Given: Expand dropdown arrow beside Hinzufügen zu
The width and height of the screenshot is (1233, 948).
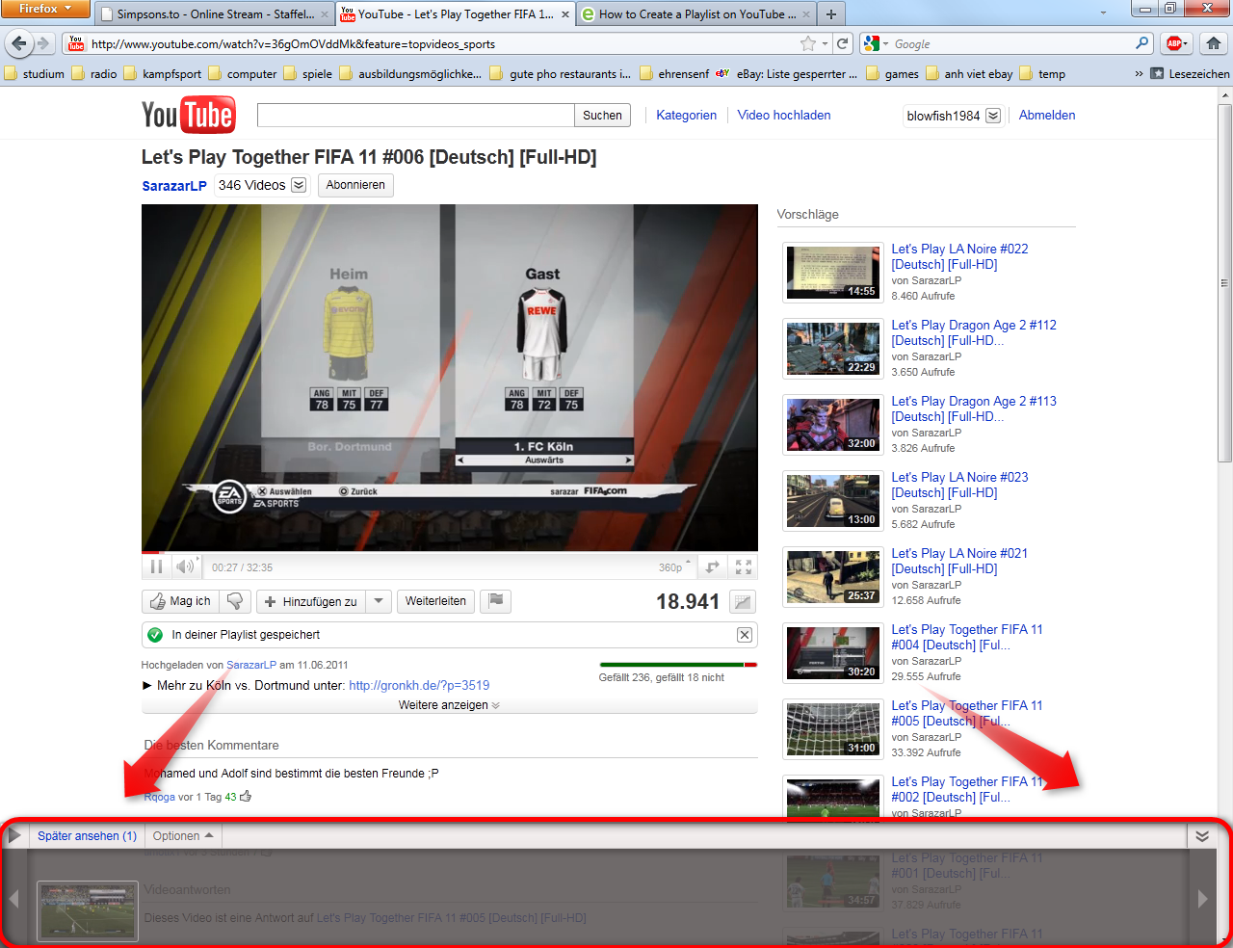Looking at the screenshot, I should pyautogui.click(x=379, y=601).
